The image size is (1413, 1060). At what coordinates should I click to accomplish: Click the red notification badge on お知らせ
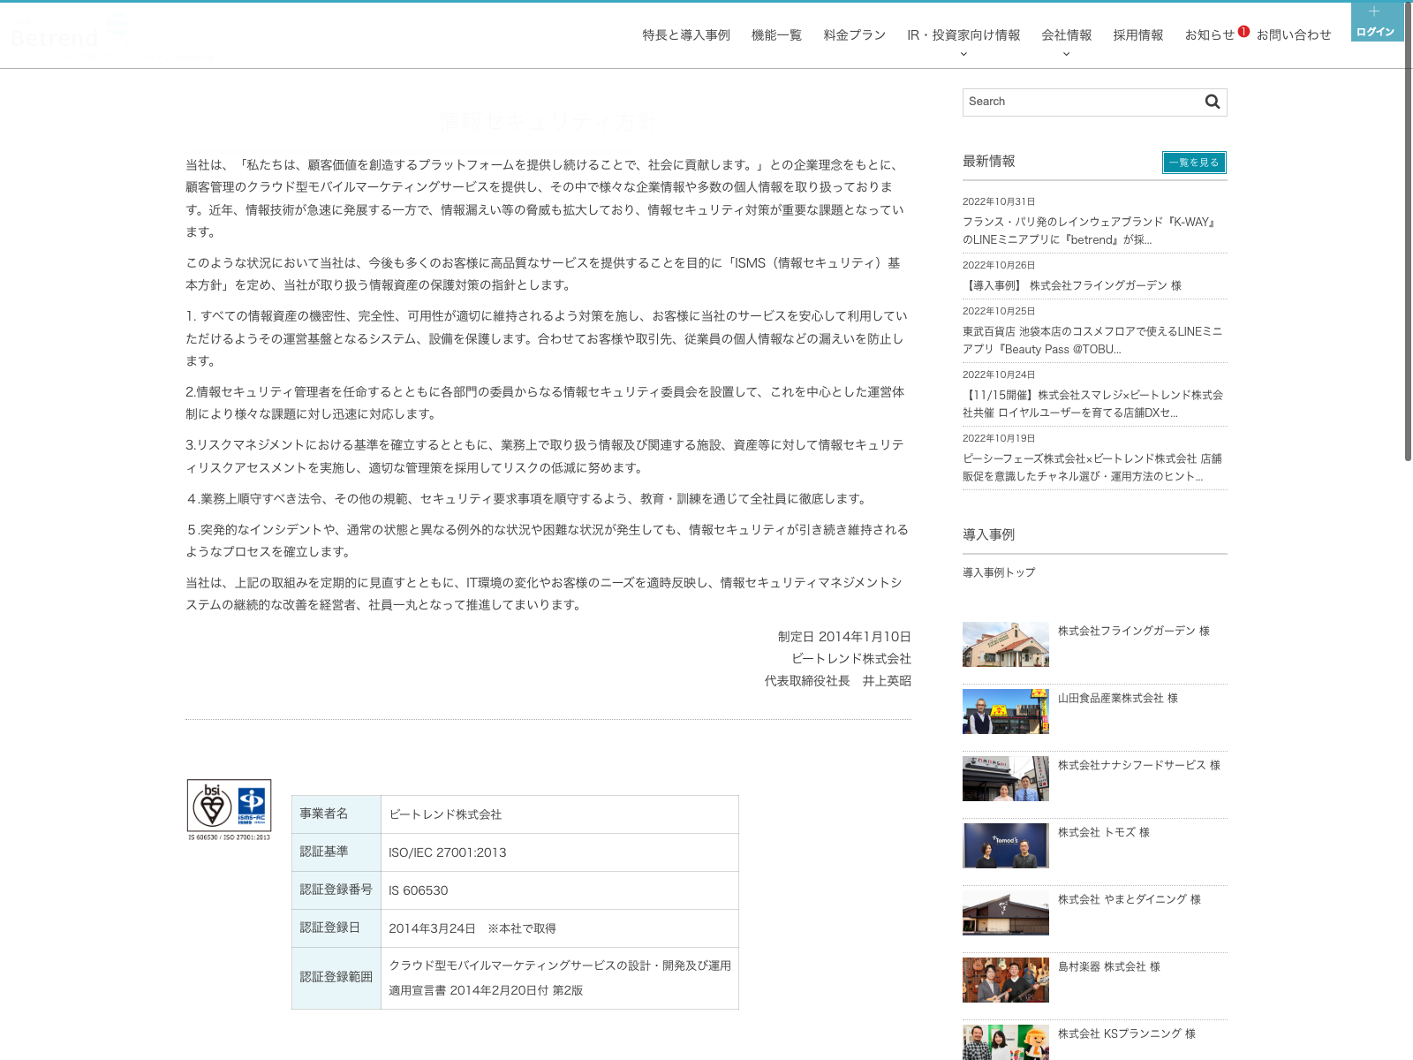(1243, 32)
